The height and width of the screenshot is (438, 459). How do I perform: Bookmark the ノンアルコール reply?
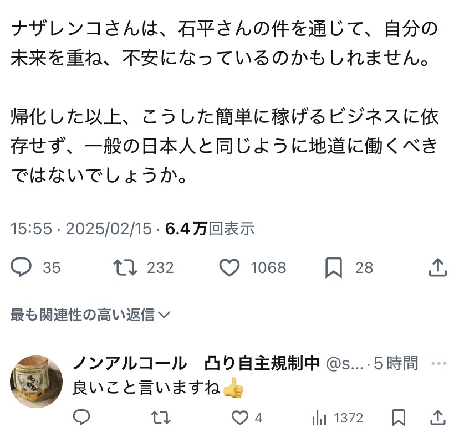click(x=398, y=418)
